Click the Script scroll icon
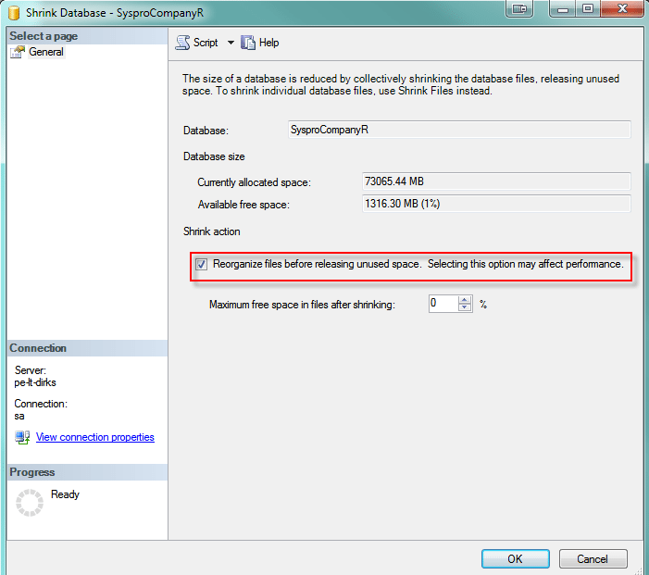Viewport: 649px width, 575px height. (x=182, y=43)
